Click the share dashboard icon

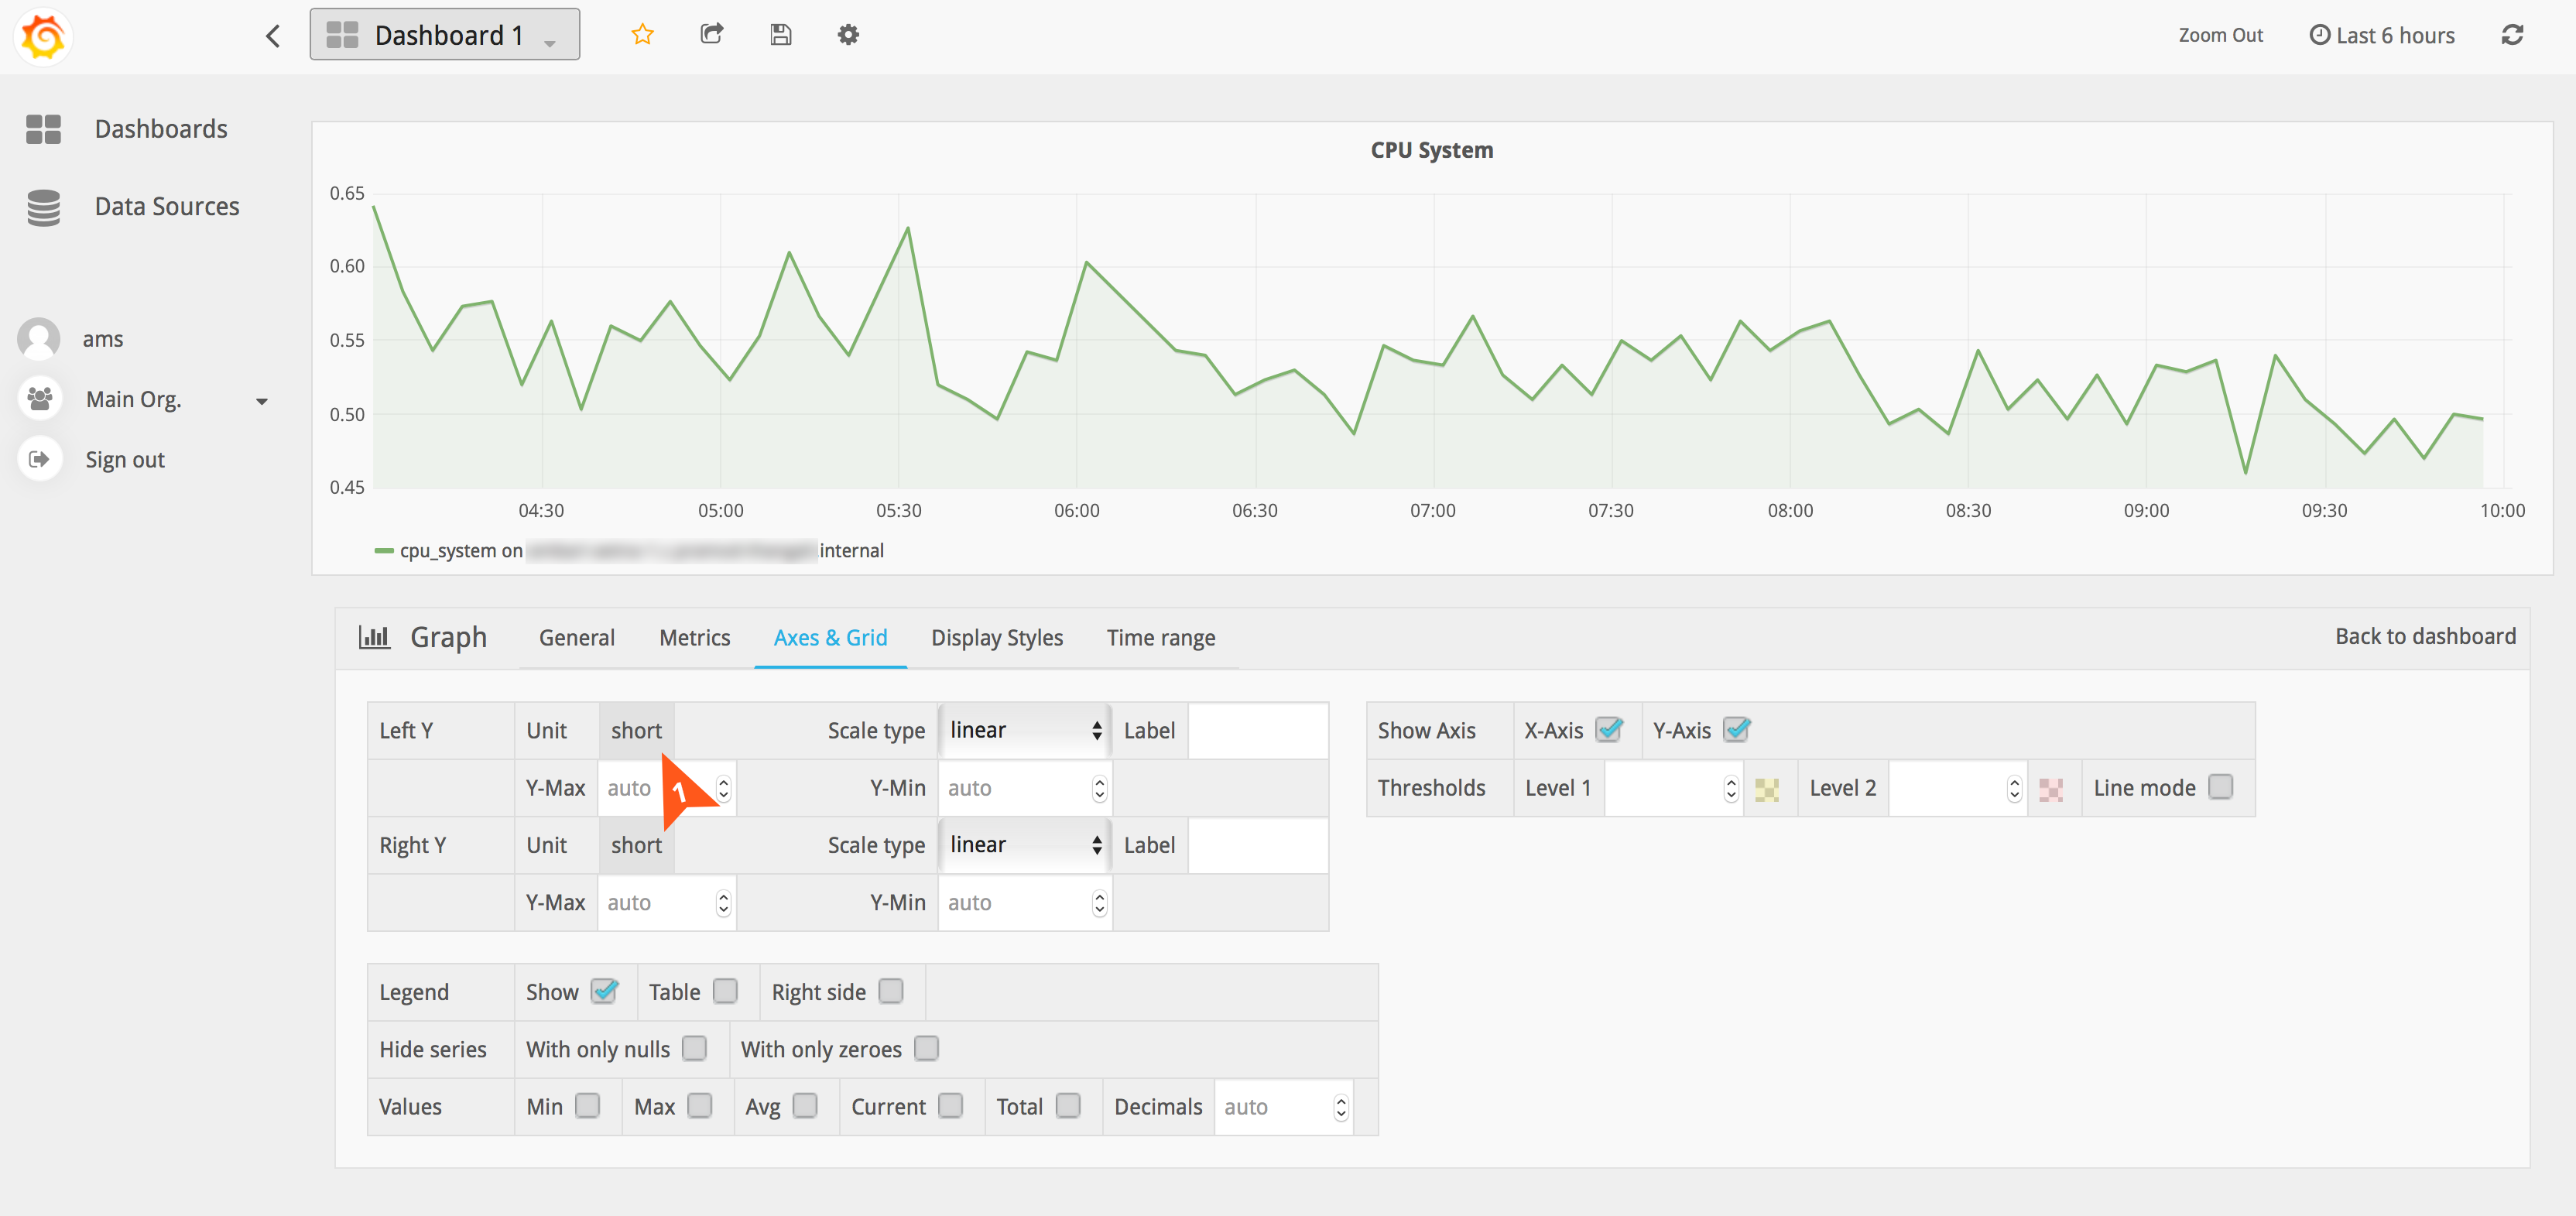click(711, 35)
